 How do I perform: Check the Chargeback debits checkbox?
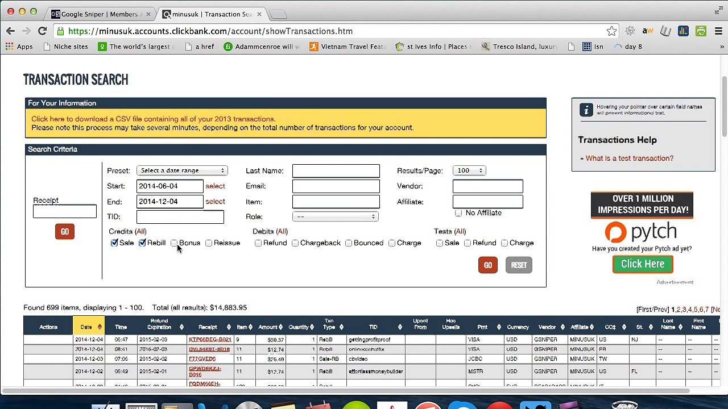click(295, 243)
